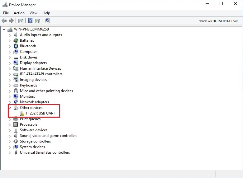The width and height of the screenshot is (243, 178).
Task: Click the Human Interface Devices icon
Action: [16, 68]
